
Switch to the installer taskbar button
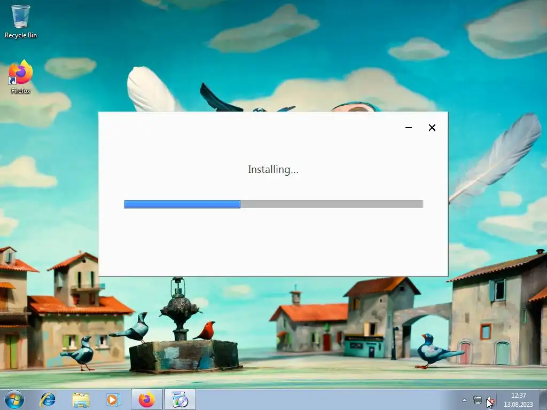point(180,399)
